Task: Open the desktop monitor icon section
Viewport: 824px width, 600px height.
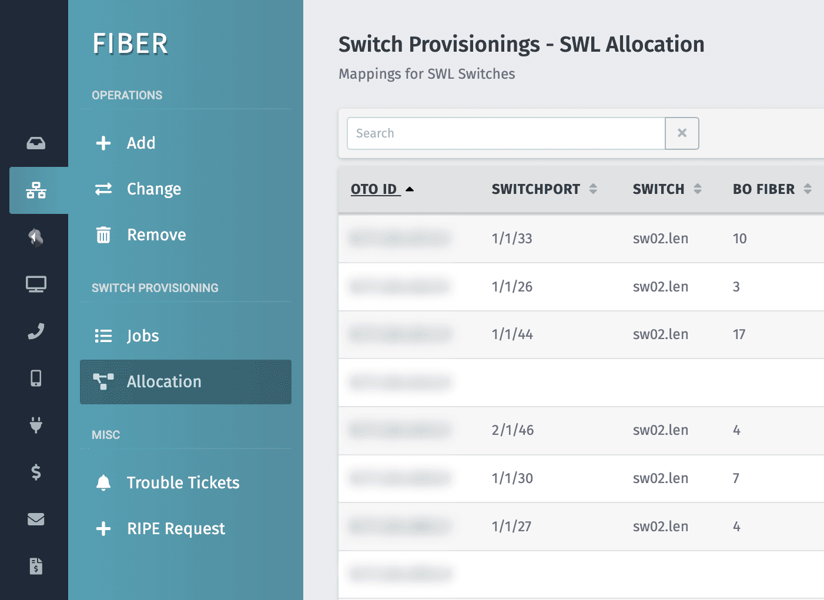Action: [36, 284]
